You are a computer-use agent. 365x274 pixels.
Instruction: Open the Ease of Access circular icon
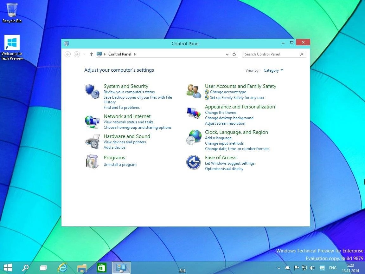coord(194,162)
